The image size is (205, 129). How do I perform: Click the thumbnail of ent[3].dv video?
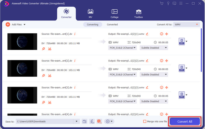(x=22, y=95)
